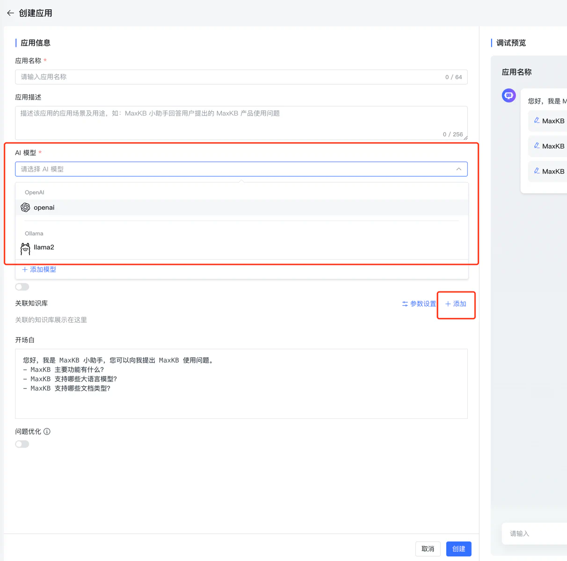Screen dimensions: 567x561
Task: Select the llama2 model option
Action: click(44, 247)
